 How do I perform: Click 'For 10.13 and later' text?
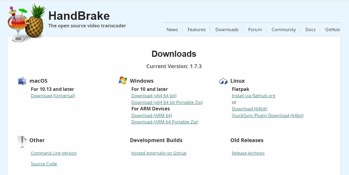(52, 89)
